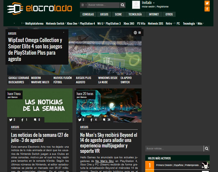The image size is (218, 172).
Task: Select PlayStation 3 in sub navigation
Action: (113, 23)
